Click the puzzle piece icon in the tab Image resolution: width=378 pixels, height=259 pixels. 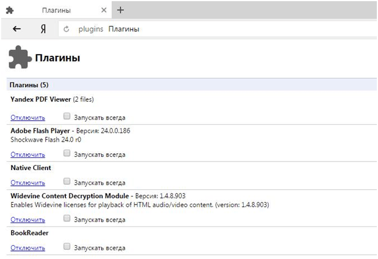tap(10, 10)
